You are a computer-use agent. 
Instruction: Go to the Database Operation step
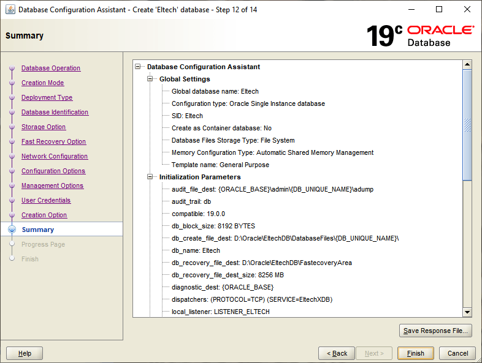tap(51, 68)
